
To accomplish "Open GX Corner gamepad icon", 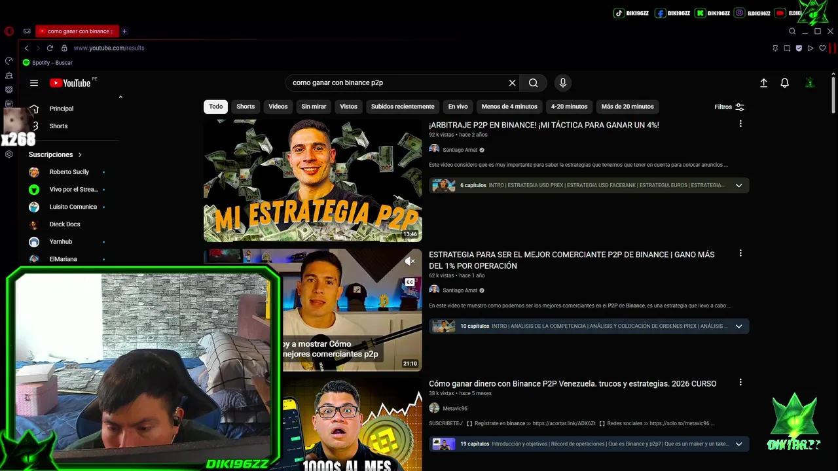I will [x=27, y=31].
